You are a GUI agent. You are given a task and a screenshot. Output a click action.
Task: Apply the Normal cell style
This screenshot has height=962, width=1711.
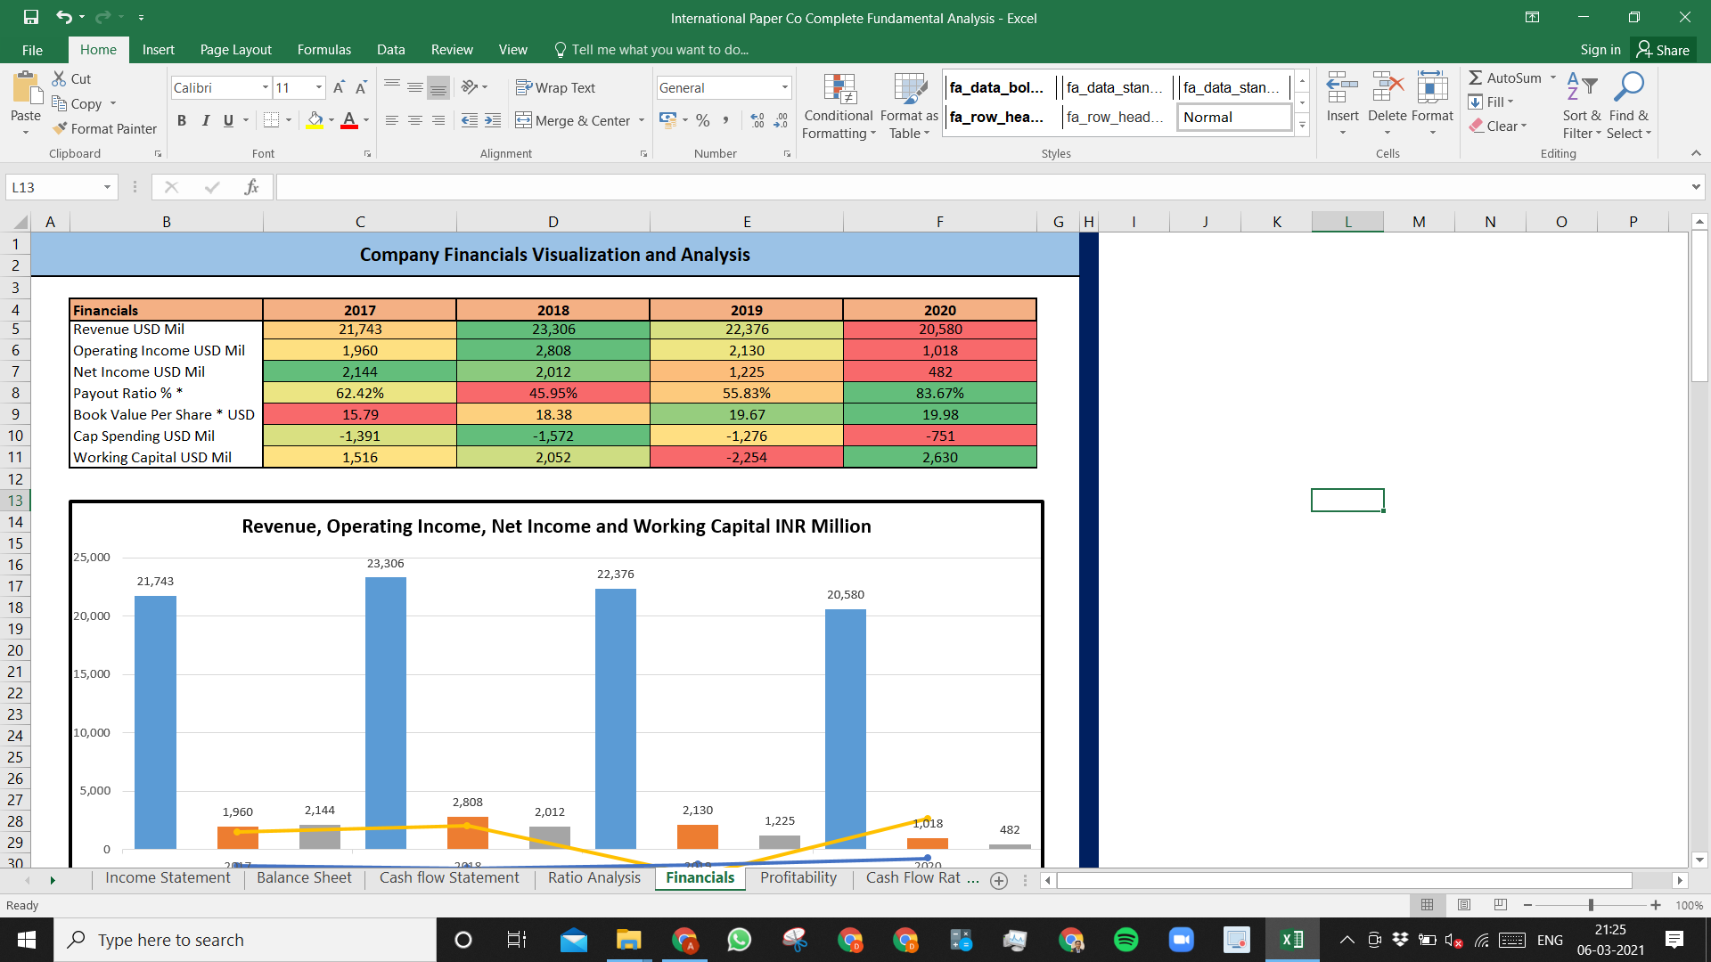click(1234, 117)
